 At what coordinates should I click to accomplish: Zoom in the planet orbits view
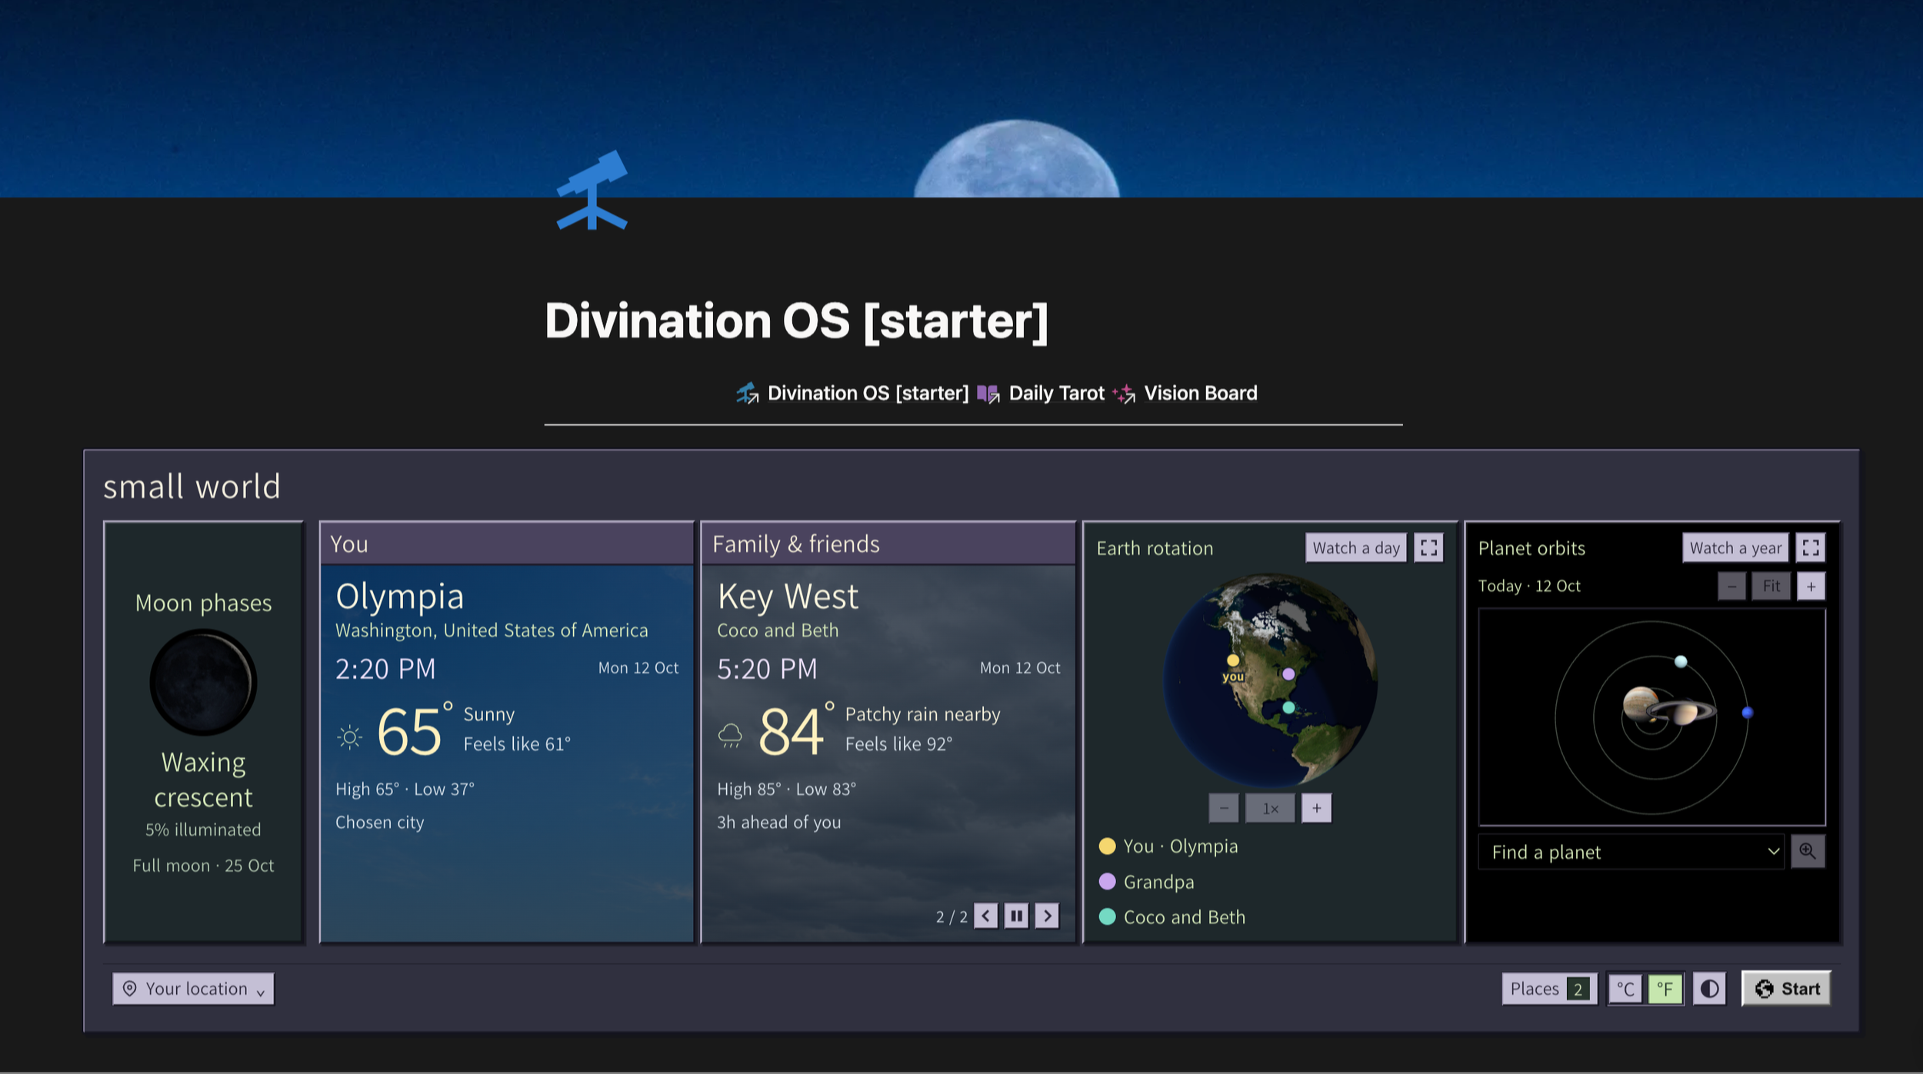click(1811, 586)
